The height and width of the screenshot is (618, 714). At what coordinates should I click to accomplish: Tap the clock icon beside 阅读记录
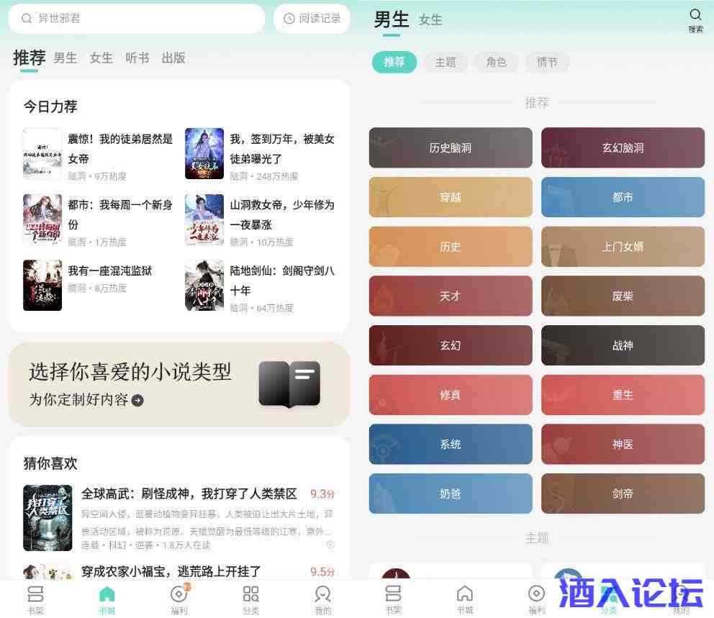(x=289, y=19)
